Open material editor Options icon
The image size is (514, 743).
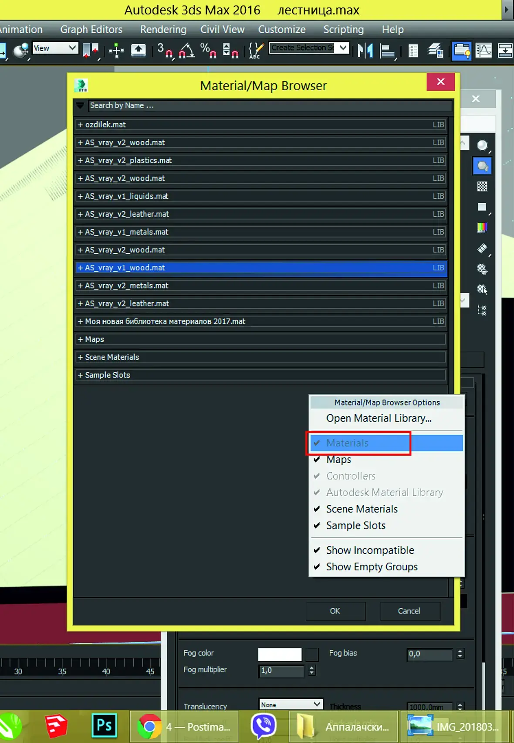[x=482, y=269]
